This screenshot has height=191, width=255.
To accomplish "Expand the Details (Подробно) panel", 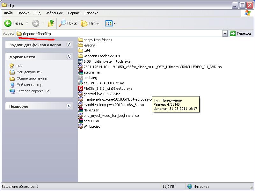I will point(69,106).
